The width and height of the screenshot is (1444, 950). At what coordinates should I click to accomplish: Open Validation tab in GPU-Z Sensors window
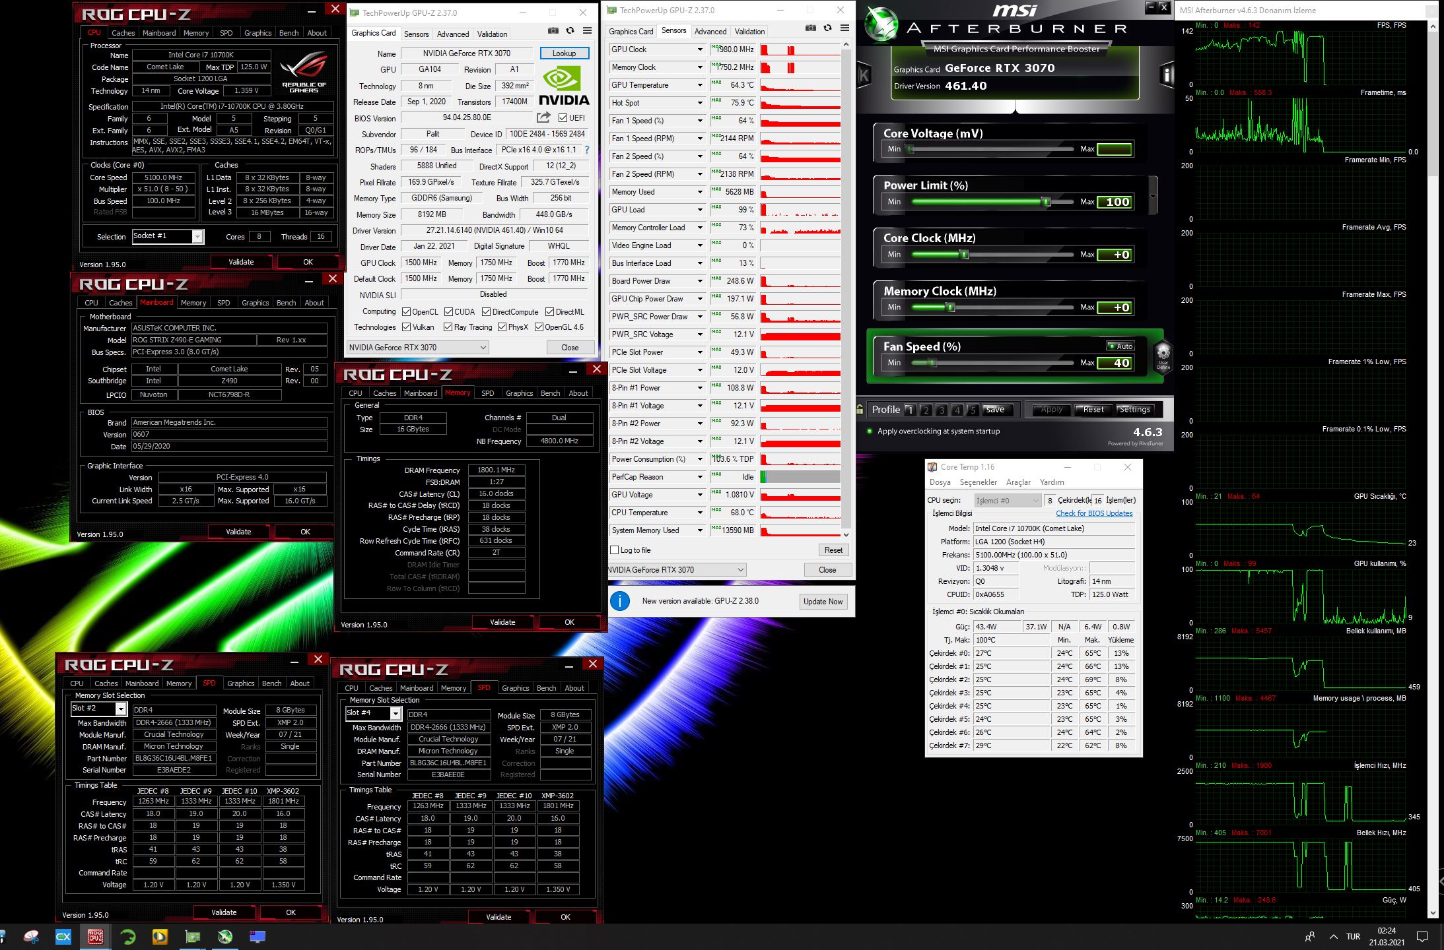pyautogui.click(x=750, y=32)
